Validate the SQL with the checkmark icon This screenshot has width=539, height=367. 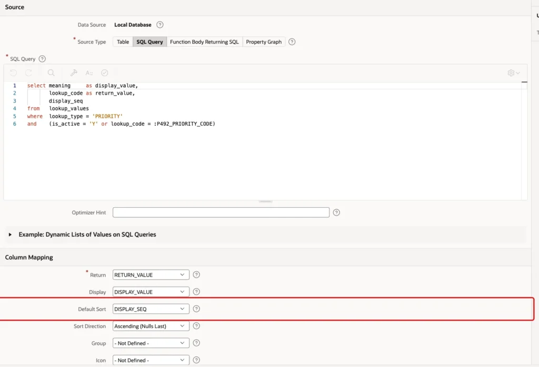tap(105, 73)
